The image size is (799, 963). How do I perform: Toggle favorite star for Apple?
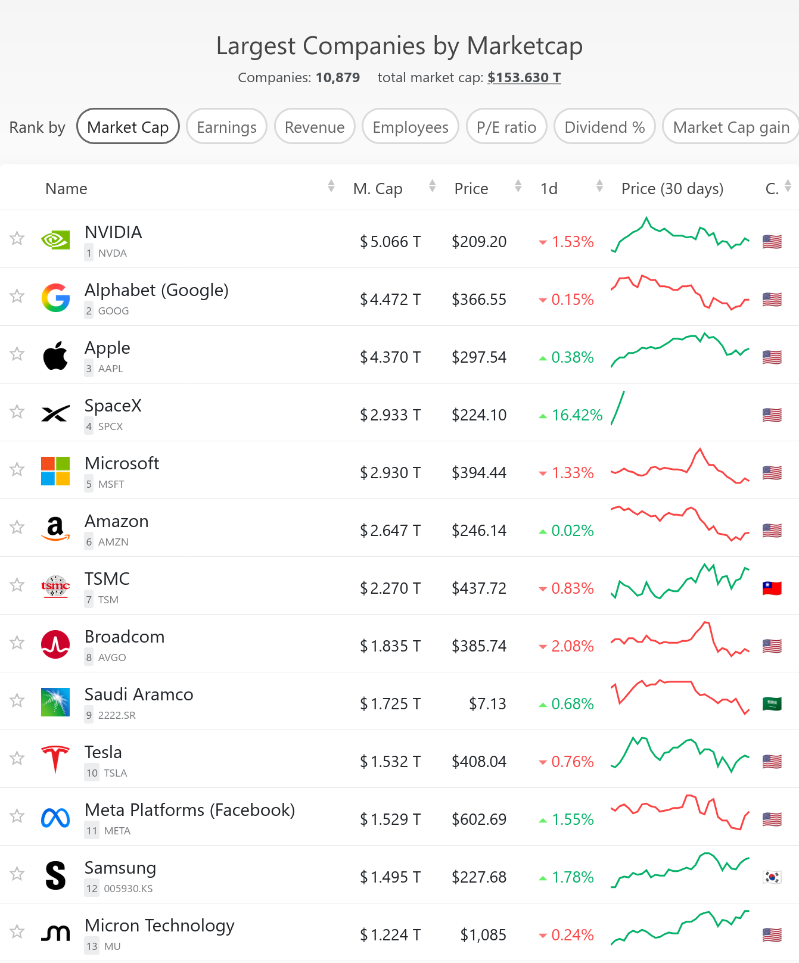pos(17,354)
